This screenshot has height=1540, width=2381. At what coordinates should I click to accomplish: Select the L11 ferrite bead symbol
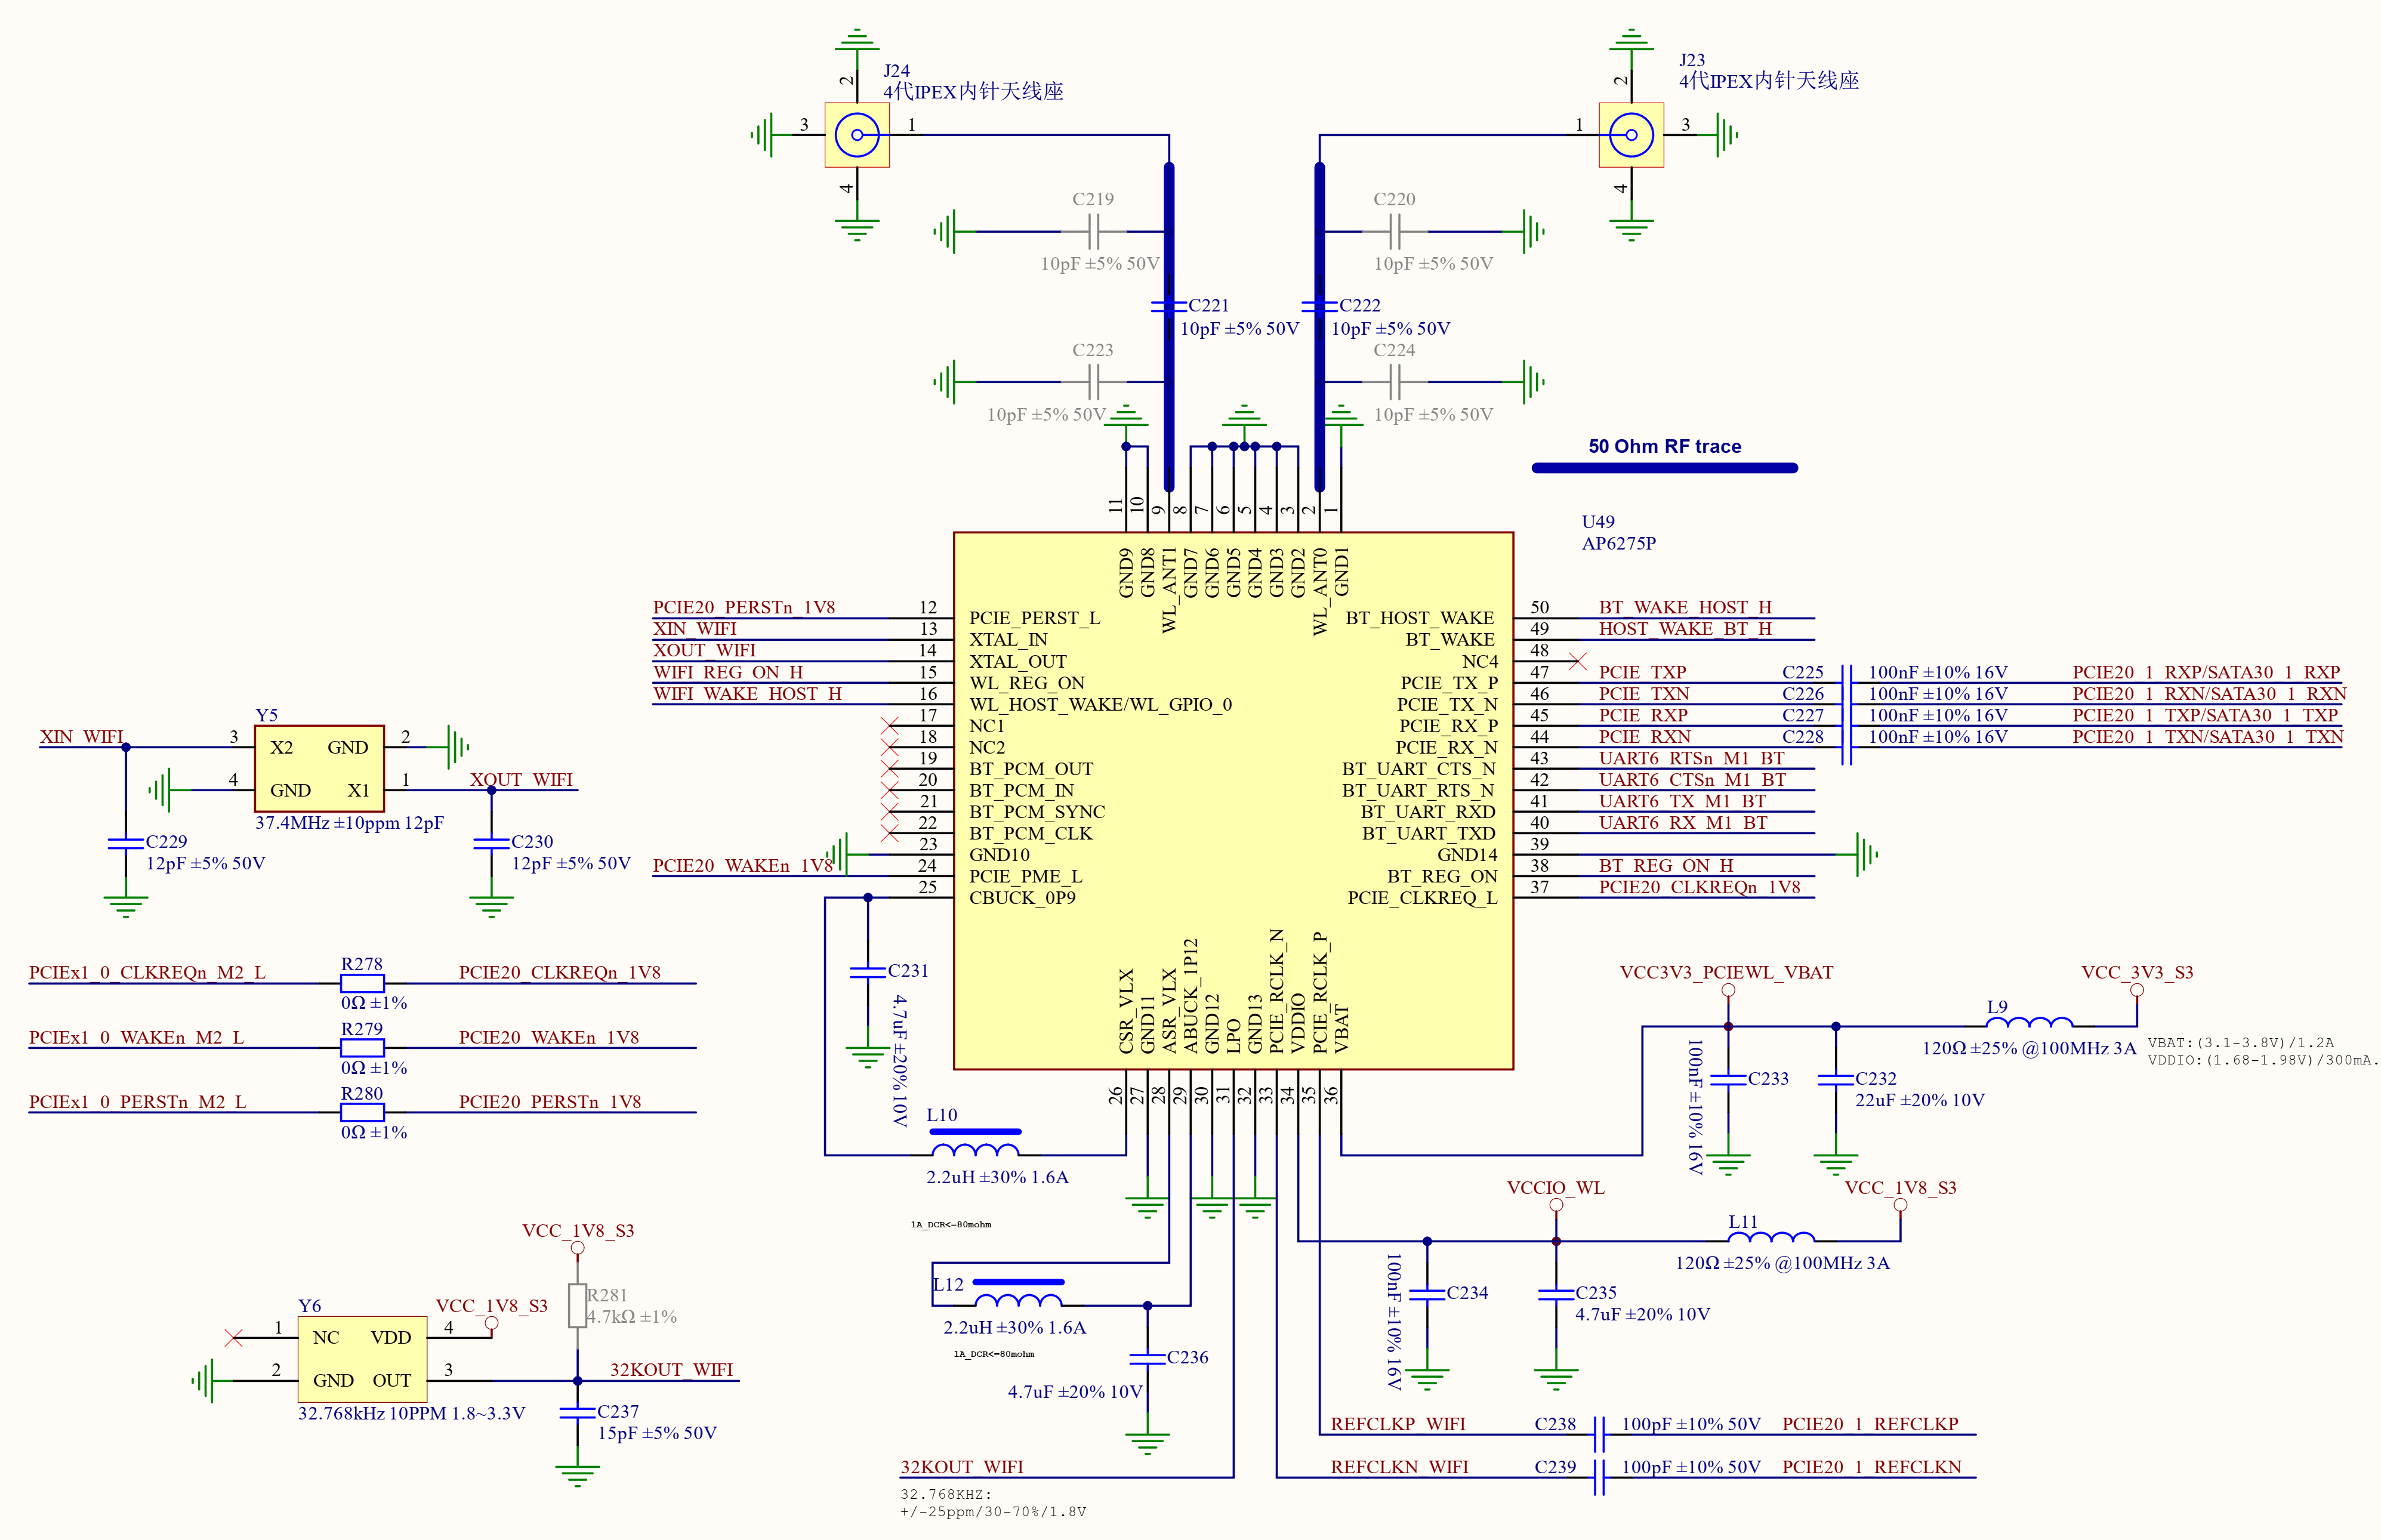(x=1770, y=1236)
